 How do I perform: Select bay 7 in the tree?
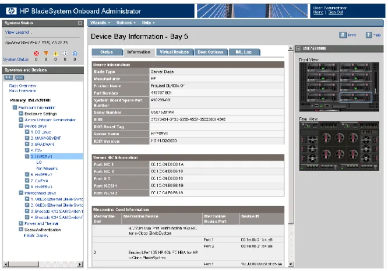point(40,181)
